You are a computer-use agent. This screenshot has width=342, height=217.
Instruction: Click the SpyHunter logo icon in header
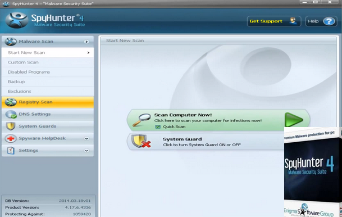click(x=17, y=20)
